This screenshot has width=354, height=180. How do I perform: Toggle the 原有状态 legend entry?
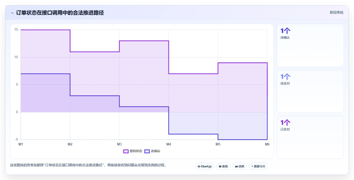133,151
